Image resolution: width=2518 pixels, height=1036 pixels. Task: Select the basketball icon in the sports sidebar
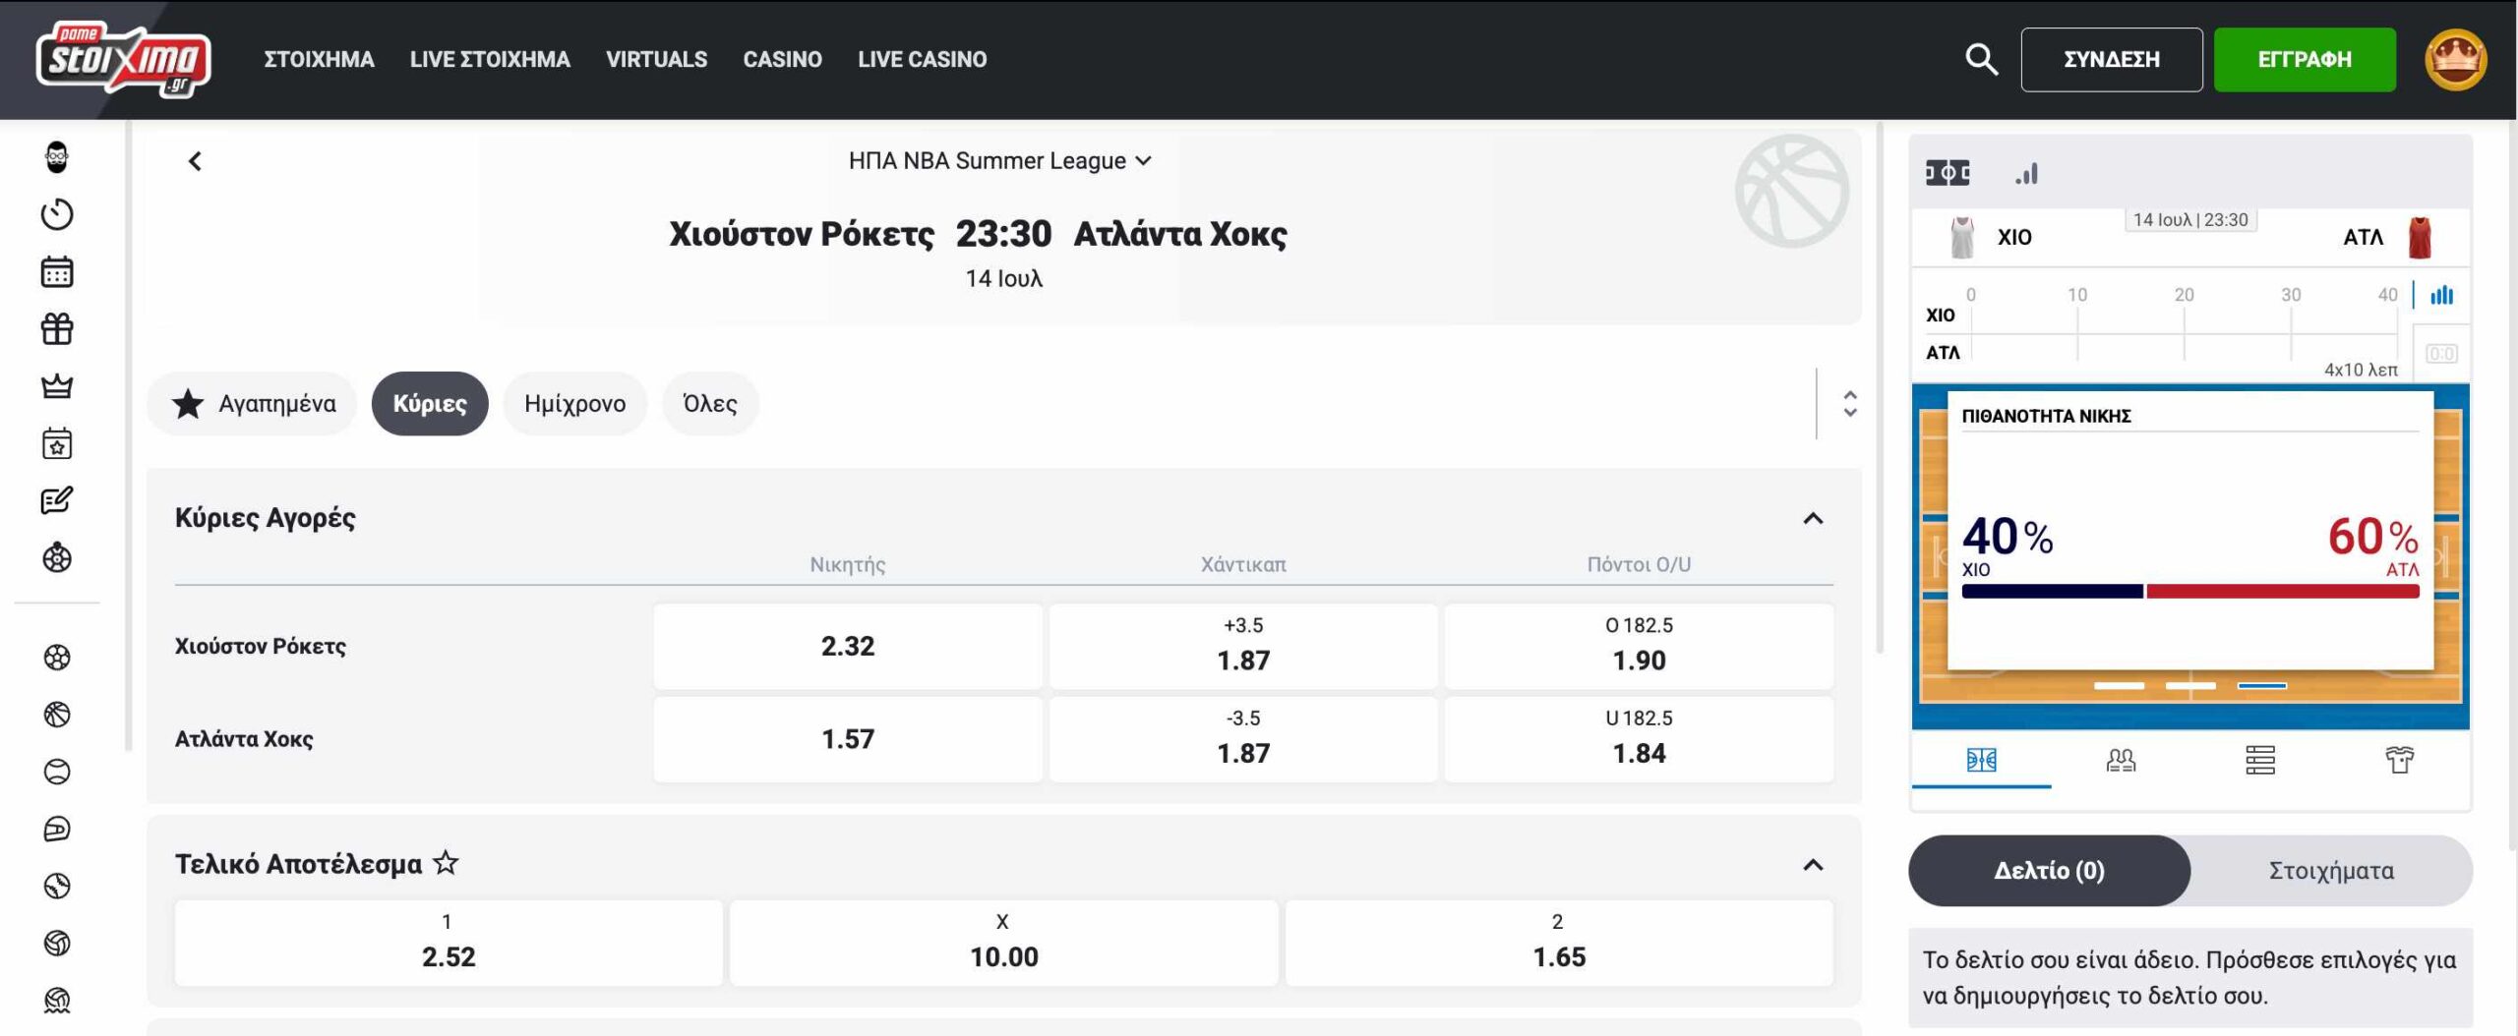pos(57,715)
